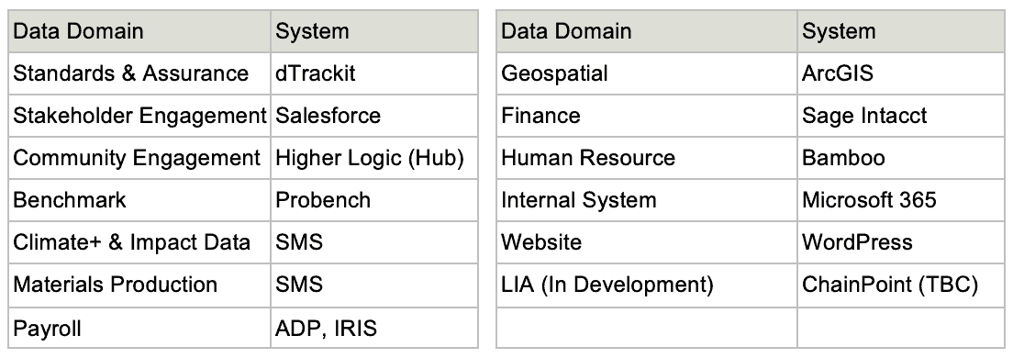Select the Stakeholder Engagement cell
The height and width of the screenshot is (358, 1013).
tap(139, 116)
